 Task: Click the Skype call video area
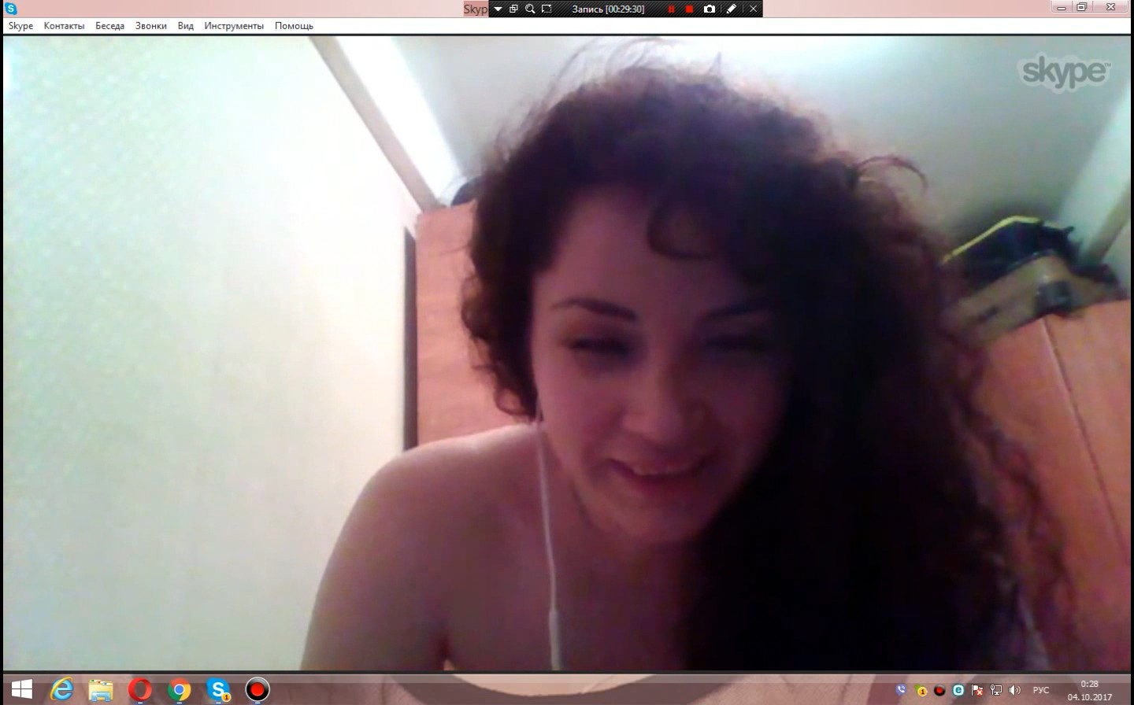(567, 352)
